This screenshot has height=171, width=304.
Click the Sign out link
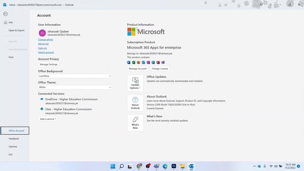42,48
